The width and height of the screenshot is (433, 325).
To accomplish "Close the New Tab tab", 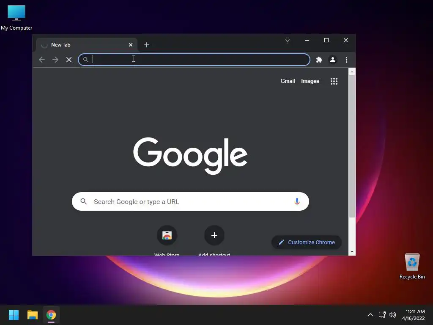I will [131, 45].
